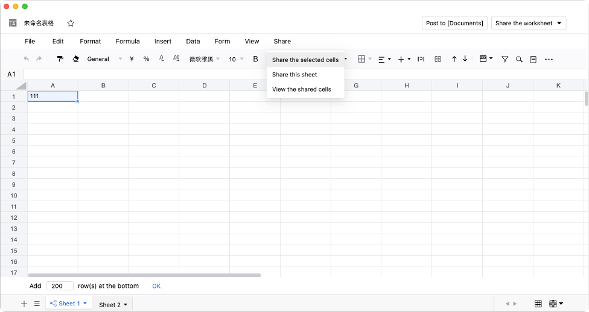Expand the Share the worksheet dropdown

pos(529,23)
